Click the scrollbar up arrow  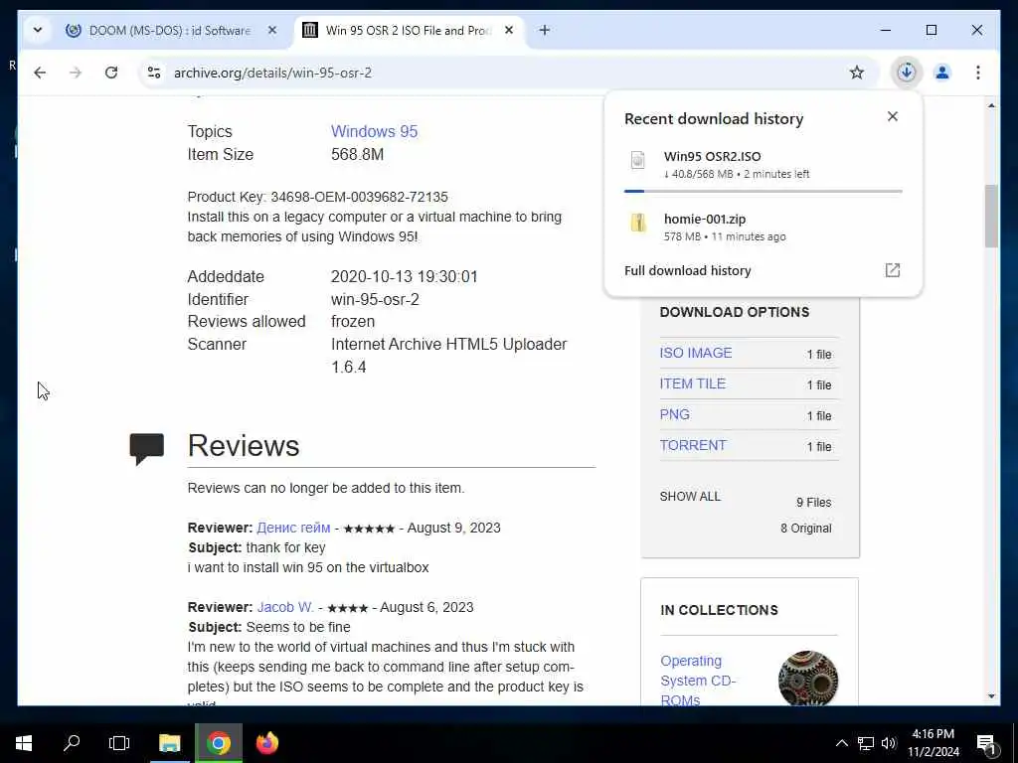pos(991,105)
